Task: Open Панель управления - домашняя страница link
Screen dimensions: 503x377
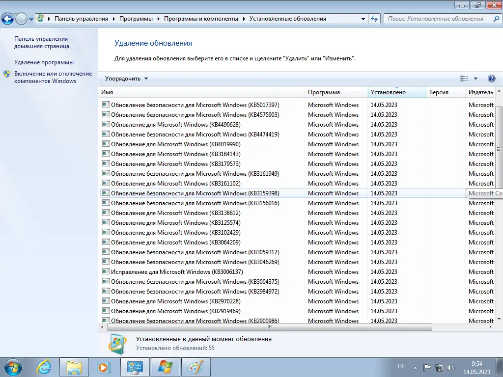Action: click(43, 42)
